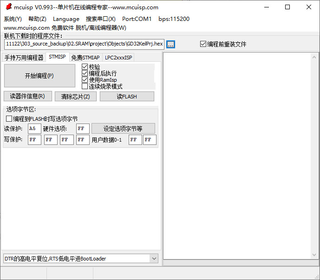Click the program file path input field
This screenshot has width=320, height=280.
pos(84,44)
